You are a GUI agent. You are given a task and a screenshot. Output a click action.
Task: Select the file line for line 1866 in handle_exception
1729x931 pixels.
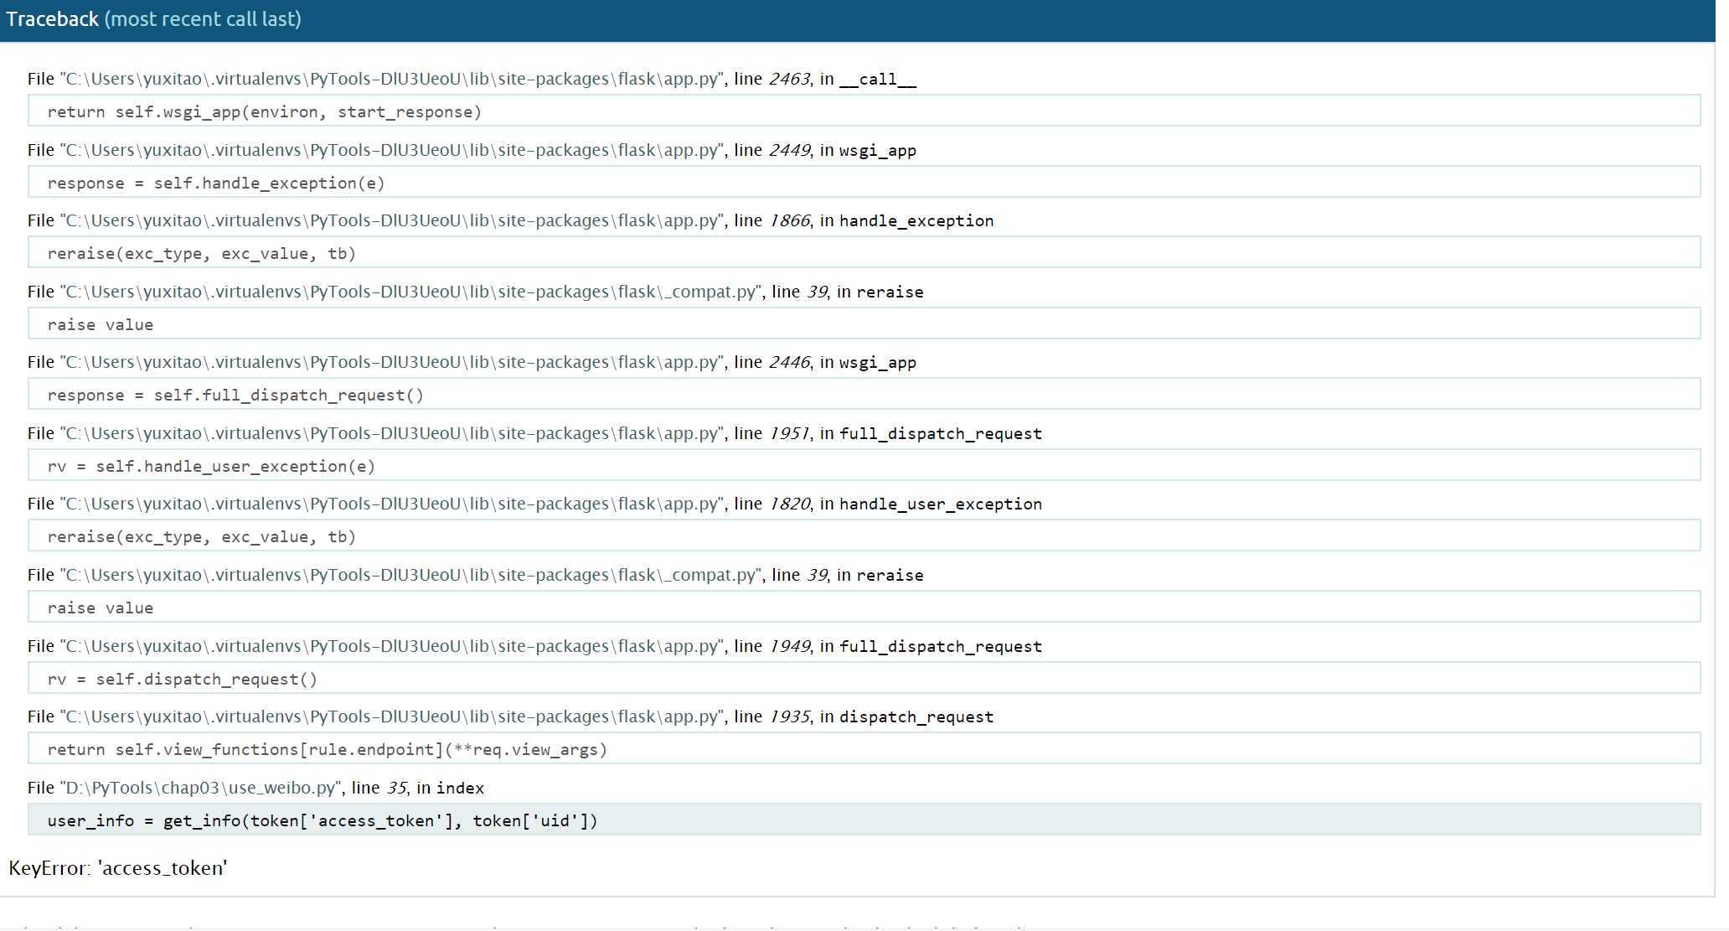pyautogui.click(x=510, y=220)
